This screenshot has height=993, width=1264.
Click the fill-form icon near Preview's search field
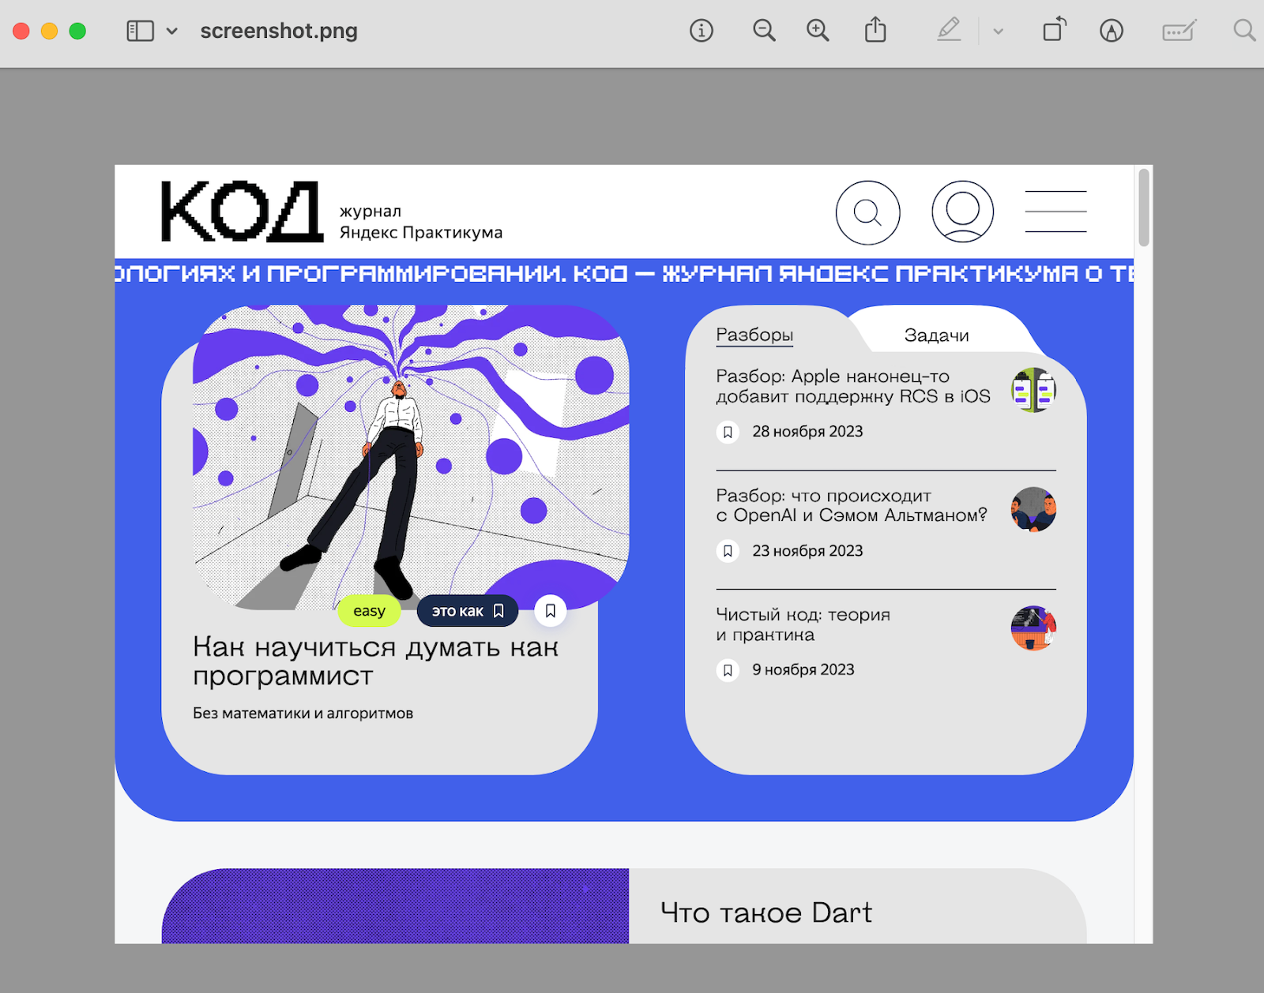[x=1179, y=31]
